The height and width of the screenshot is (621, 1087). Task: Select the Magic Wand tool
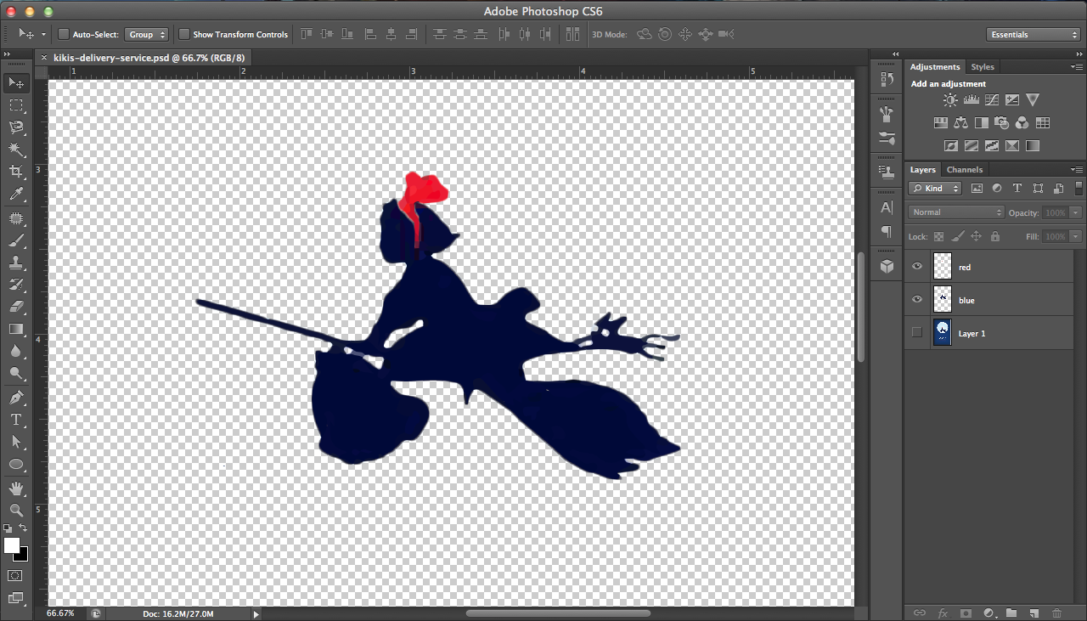pos(16,150)
